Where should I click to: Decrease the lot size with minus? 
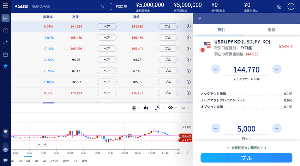[216, 128]
